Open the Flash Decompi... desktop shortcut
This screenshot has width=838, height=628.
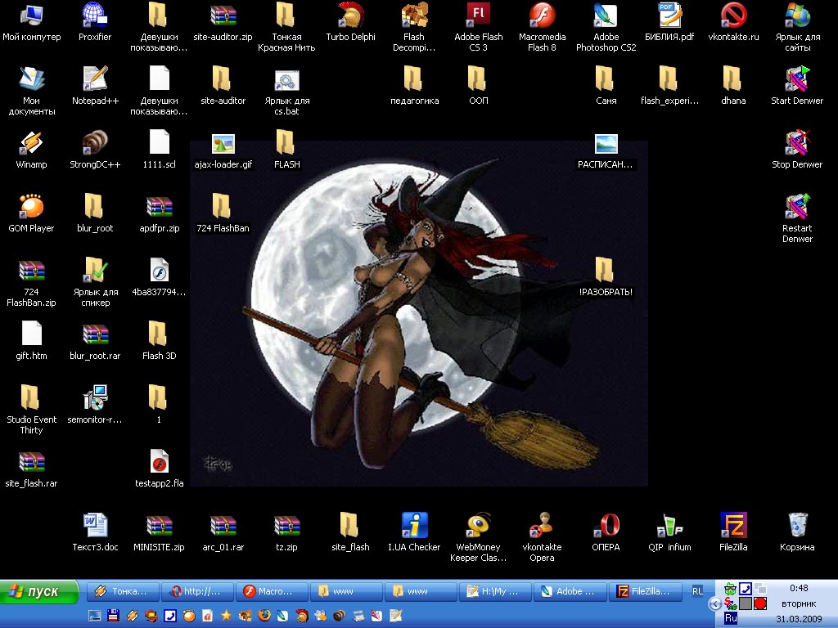click(414, 27)
